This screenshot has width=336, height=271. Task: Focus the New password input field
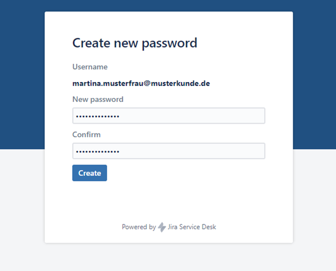tap(169, 116)
